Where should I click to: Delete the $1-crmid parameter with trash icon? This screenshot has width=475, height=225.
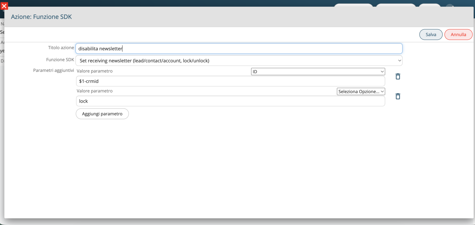[398, 76]
